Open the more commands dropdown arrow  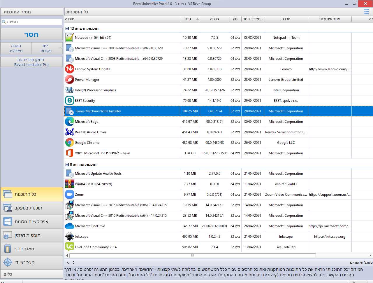[x=61, y=48]
